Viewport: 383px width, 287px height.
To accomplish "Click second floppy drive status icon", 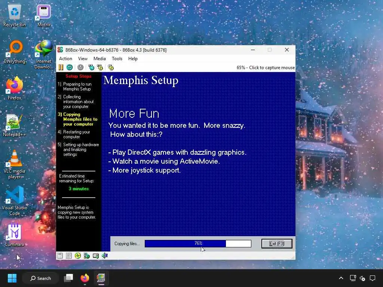I will 69,256.
